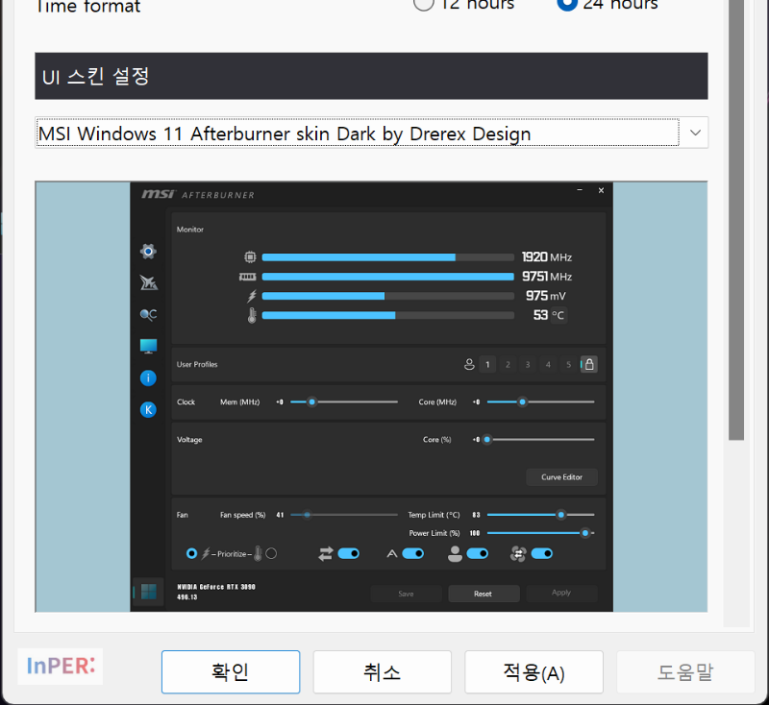Click the settings gear icon in skin preview
Image resolution: width=769 pixels, height=705 pixels.
[x=148, y=252]
